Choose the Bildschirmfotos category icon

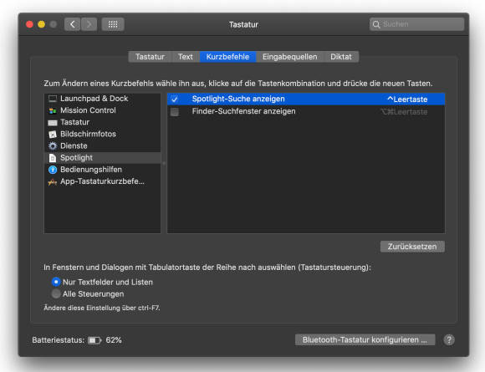pyautogui.click(x=53, y=135)
